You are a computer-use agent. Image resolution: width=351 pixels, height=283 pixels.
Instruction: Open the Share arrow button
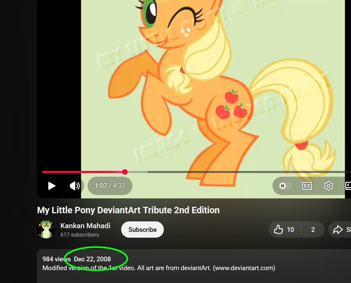click(340, 230)
